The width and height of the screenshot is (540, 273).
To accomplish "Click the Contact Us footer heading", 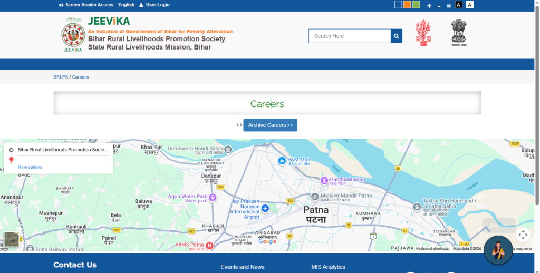I will [x=75, y=265].
